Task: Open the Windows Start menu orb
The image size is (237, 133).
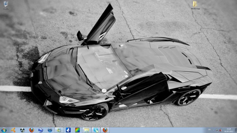Action: [x=4, y=130]
